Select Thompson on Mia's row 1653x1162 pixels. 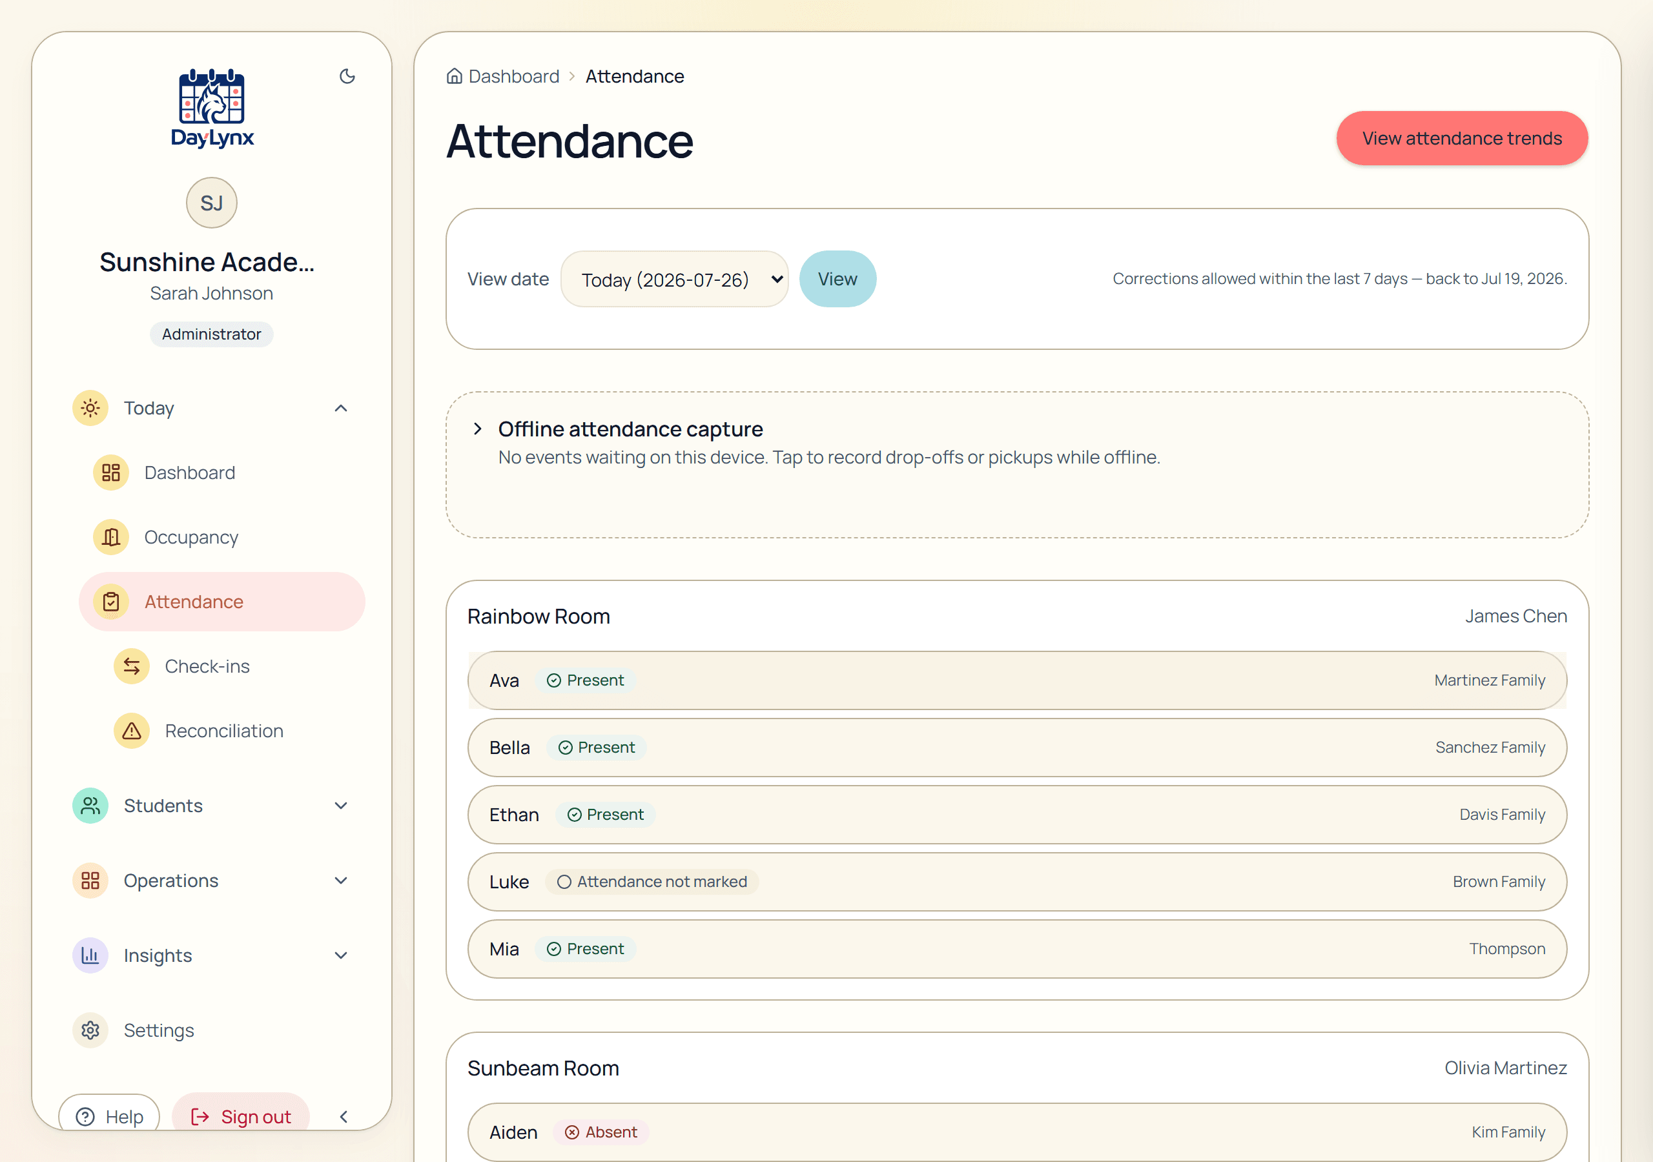(1508, 949)
